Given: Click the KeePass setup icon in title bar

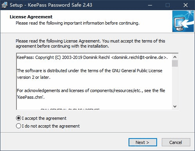Looking at the screenshot, I should [5, 5].
